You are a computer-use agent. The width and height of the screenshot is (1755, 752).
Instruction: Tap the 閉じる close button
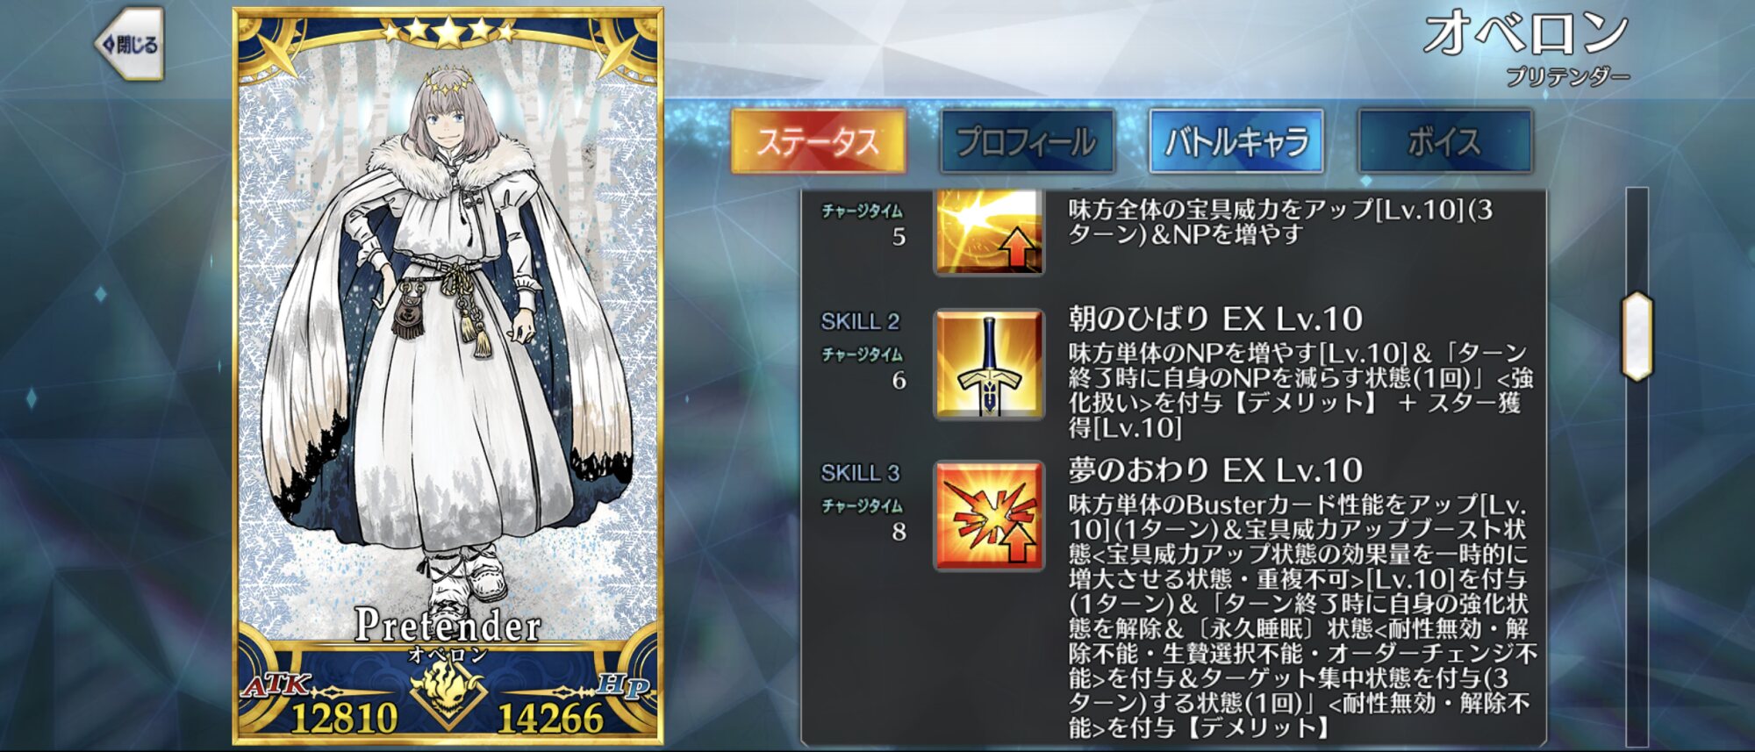[130, 45]
